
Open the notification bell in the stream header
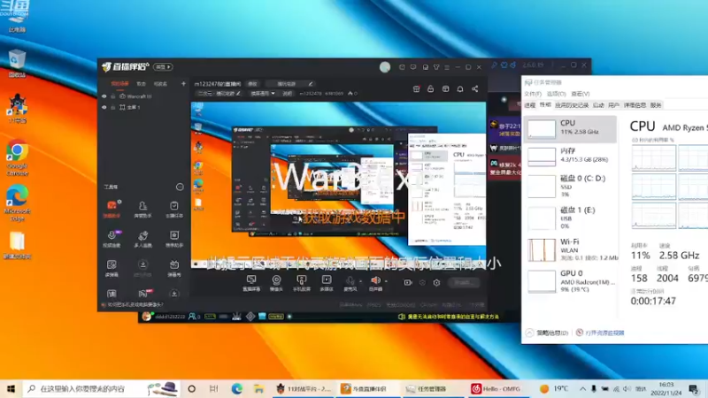tap(459, 89)
